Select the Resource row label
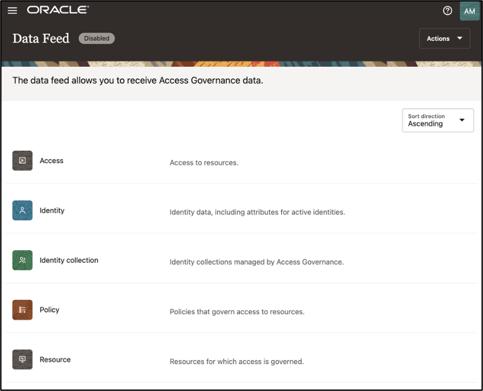Viewport: 483px width, 391px height. pyautogui.click(x=55, y=359)
